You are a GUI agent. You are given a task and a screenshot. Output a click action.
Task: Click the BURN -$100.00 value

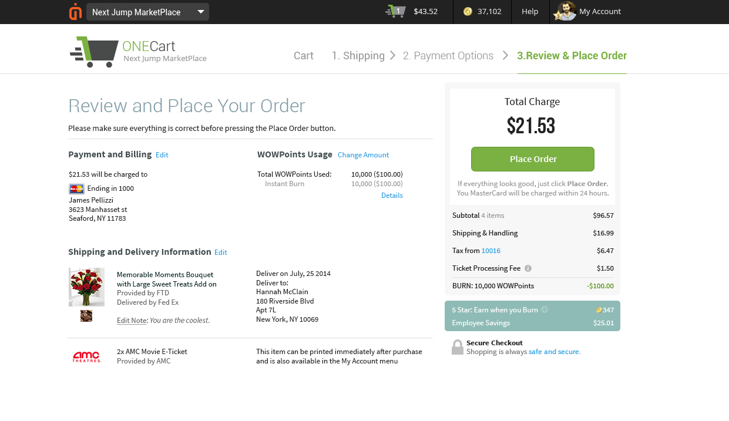pyautogui.click(x=600, y=286)
